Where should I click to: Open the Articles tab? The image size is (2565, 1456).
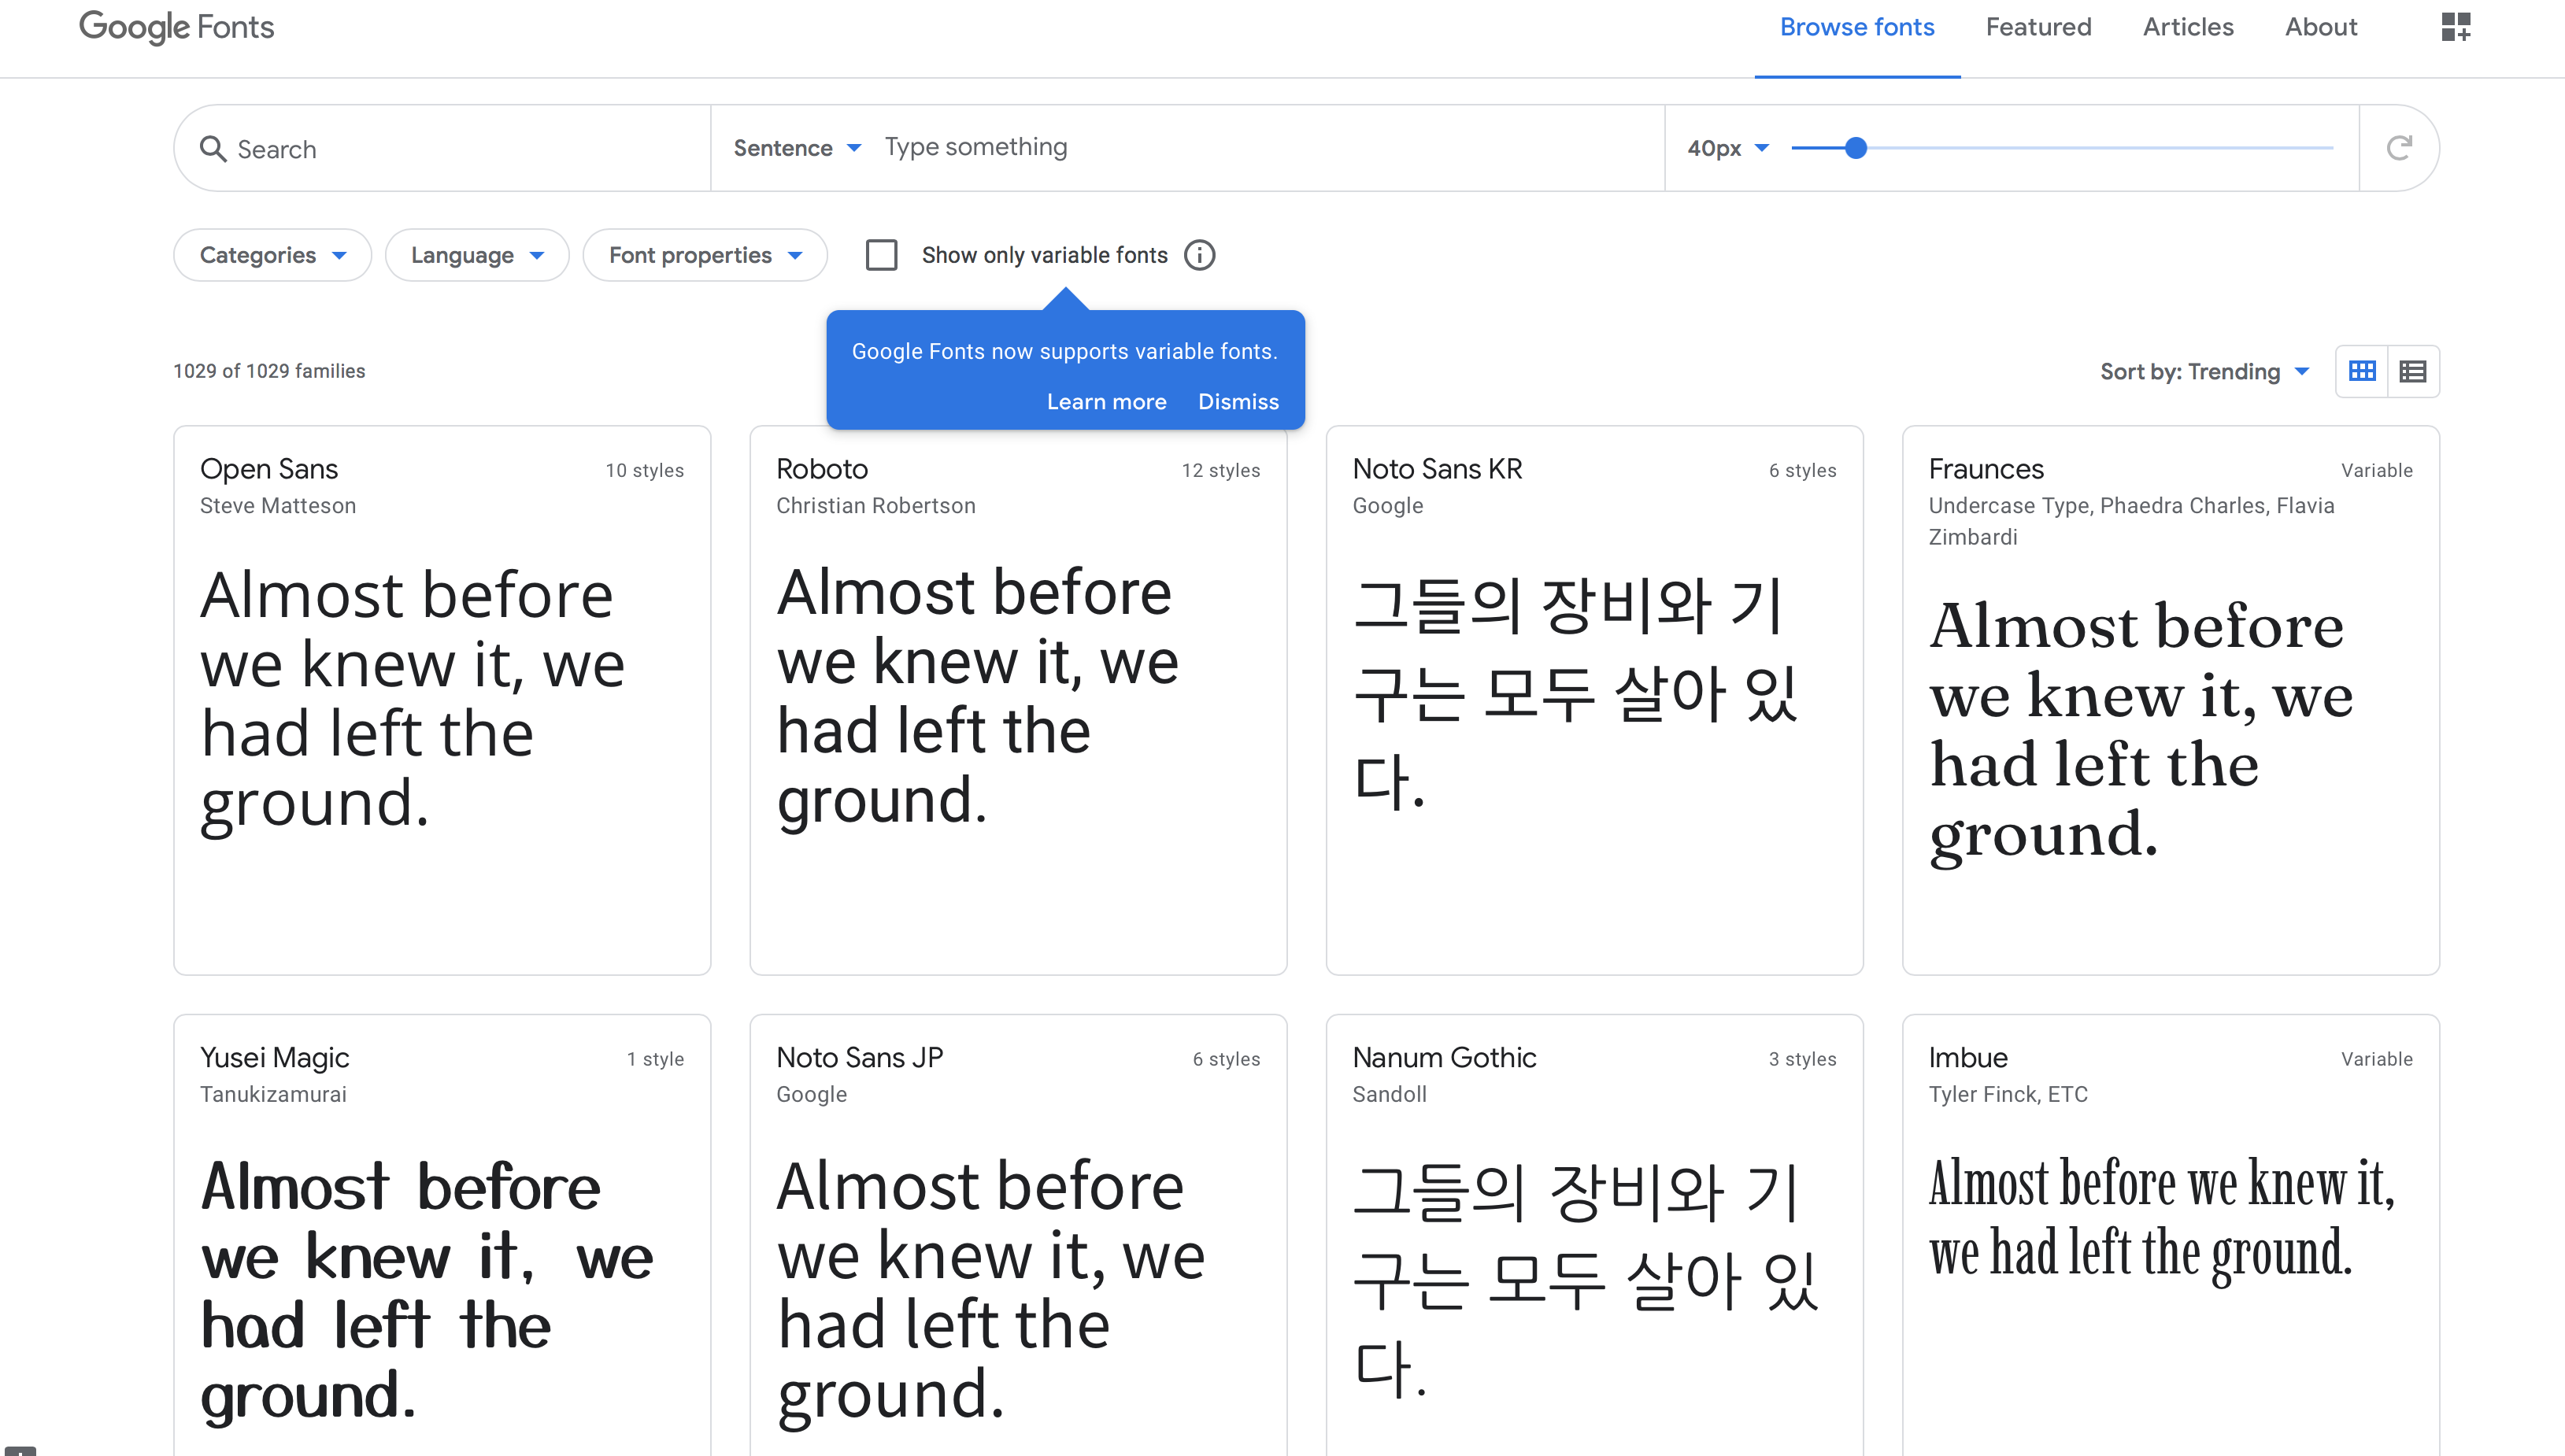(2187, 27)
